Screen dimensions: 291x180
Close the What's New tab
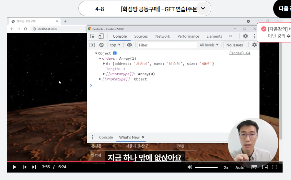coord(143,137)
